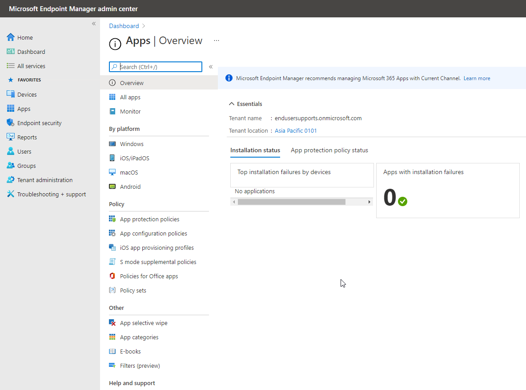Click the App protection policies icon

pyautogui.click(x=112, y=219)
